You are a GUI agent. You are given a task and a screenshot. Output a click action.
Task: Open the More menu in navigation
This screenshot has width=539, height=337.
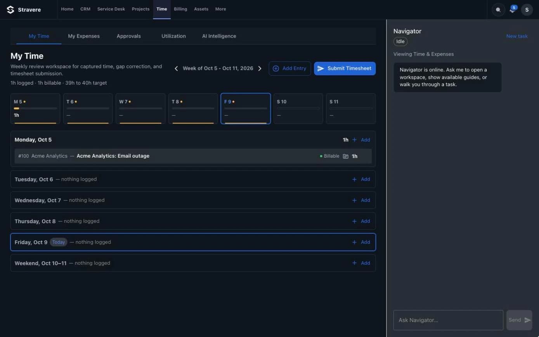point(220,9)
